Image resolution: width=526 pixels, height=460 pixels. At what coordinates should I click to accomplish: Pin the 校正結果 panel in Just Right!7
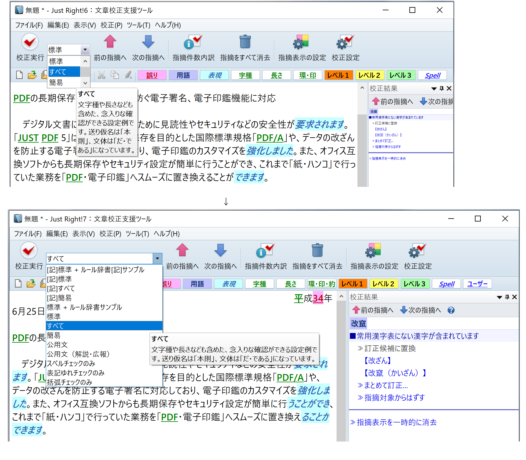507,297
